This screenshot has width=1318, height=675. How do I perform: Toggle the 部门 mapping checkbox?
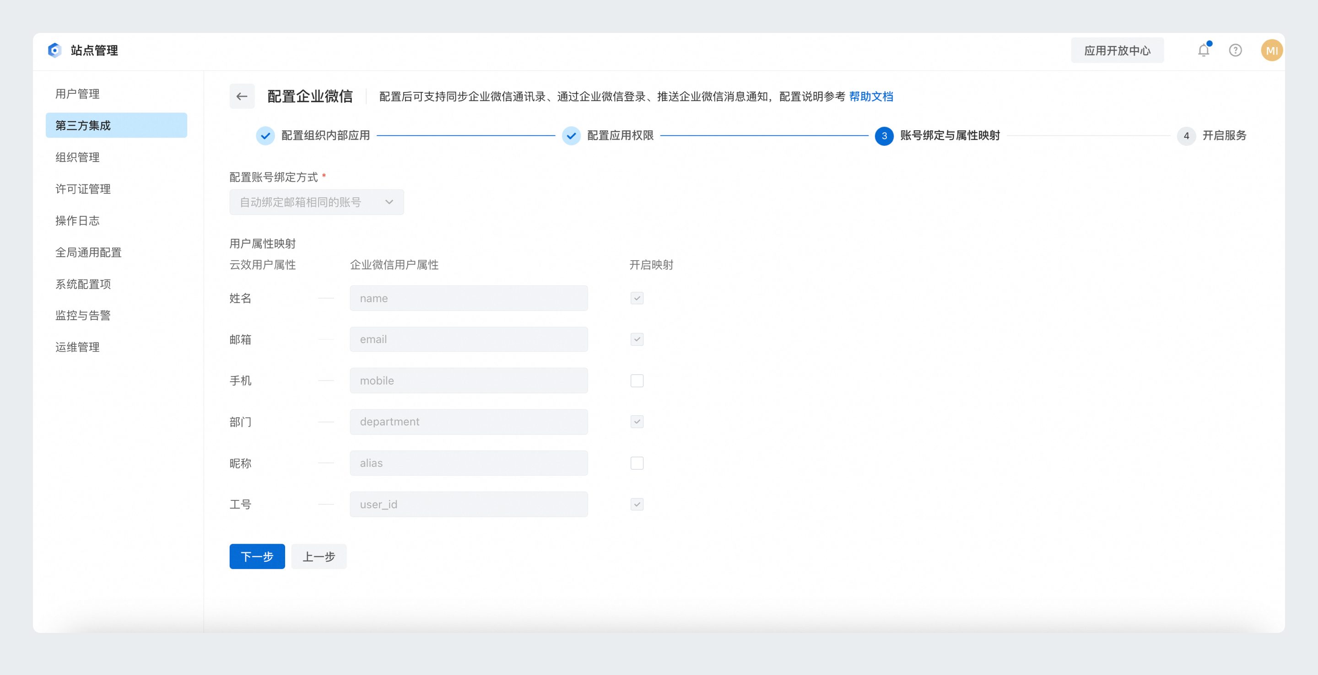(x=637, y=421)
